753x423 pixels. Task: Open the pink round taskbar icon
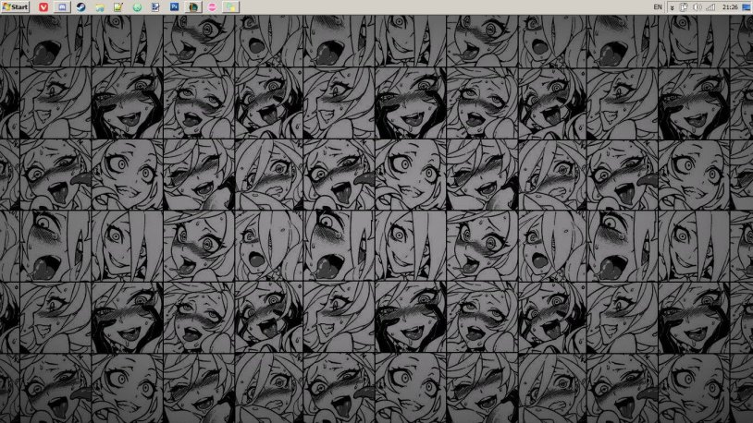click(x=212, y=6)
